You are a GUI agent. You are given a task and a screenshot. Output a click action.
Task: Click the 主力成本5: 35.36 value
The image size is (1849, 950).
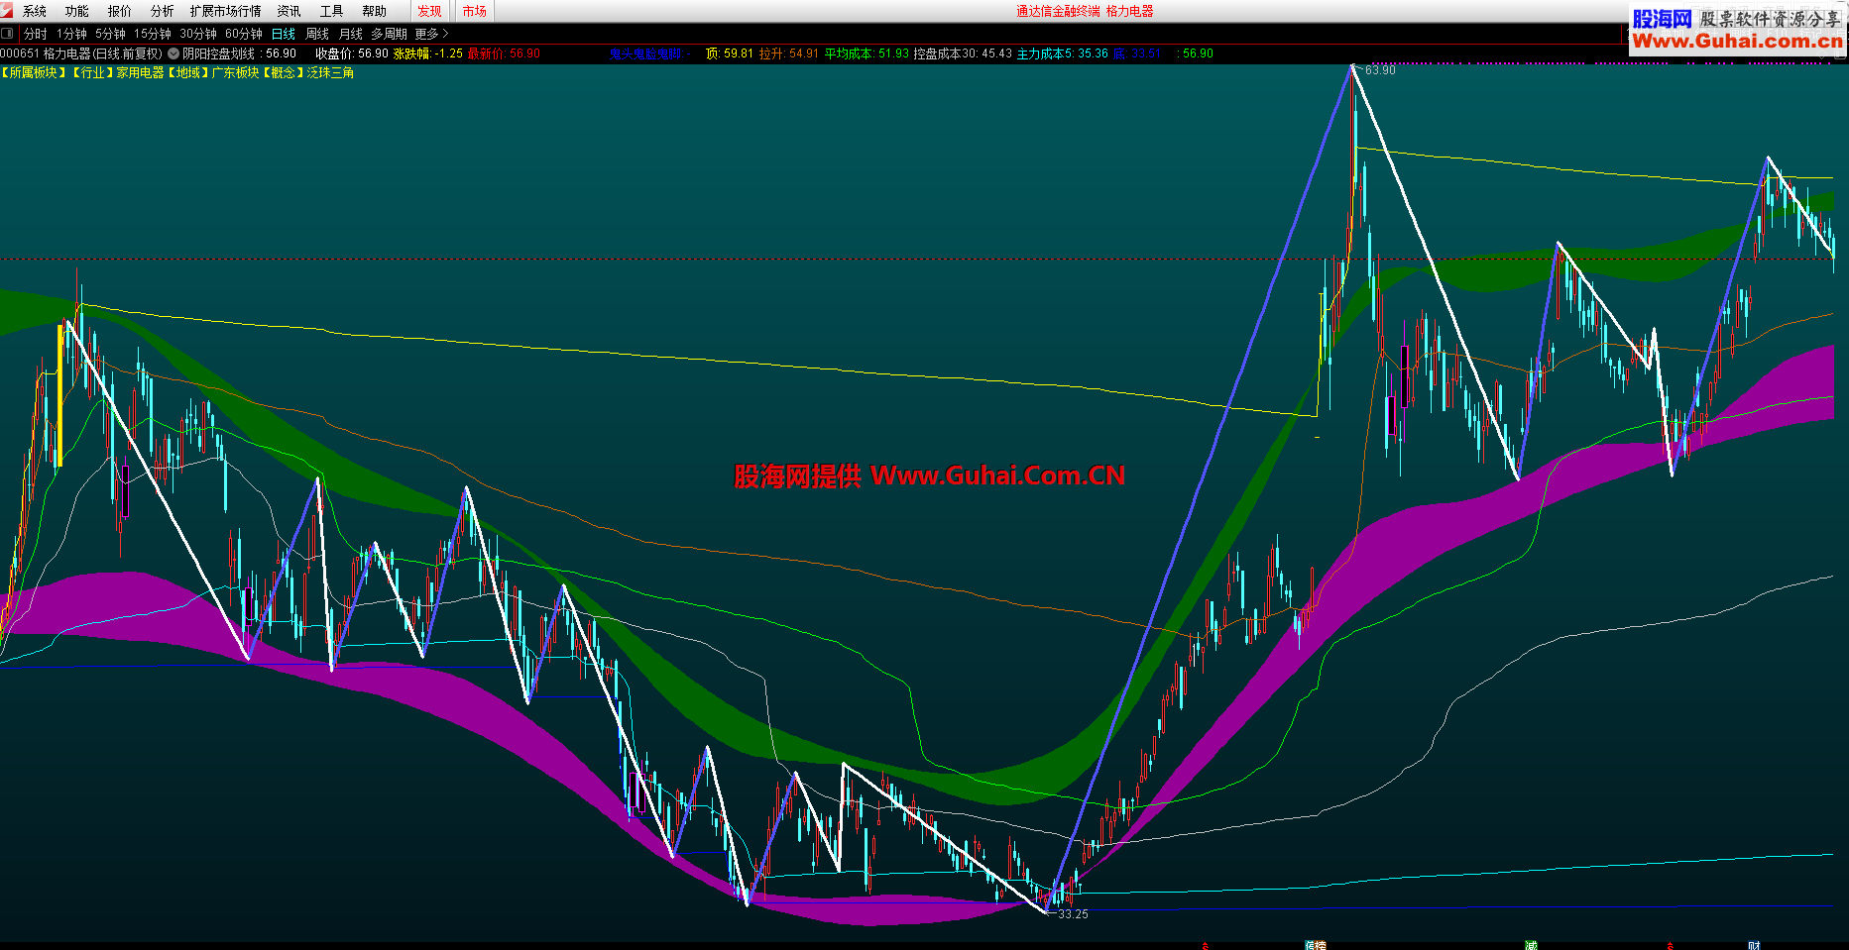tap(1063, 53)
